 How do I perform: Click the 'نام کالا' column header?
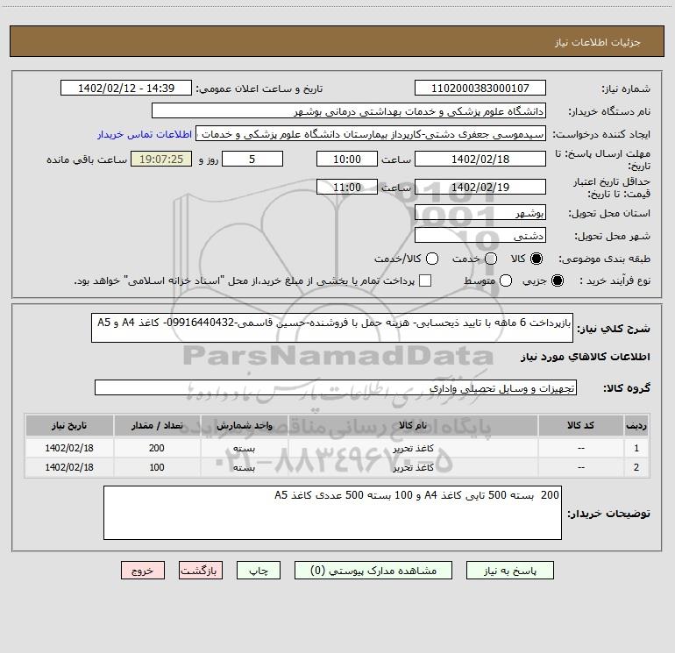tap(421, 425)
